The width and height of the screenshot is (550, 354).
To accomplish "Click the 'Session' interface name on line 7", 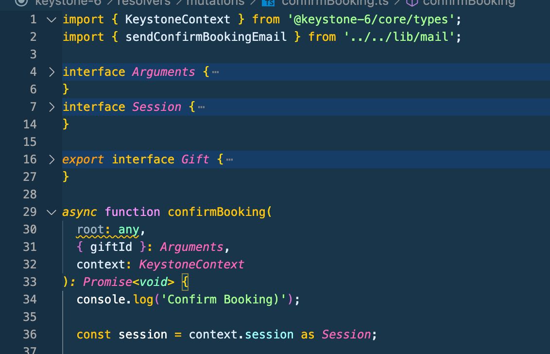I will point(156,107).
